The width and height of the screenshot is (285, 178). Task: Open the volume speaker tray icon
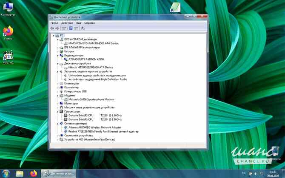click(x=256, y=174)
